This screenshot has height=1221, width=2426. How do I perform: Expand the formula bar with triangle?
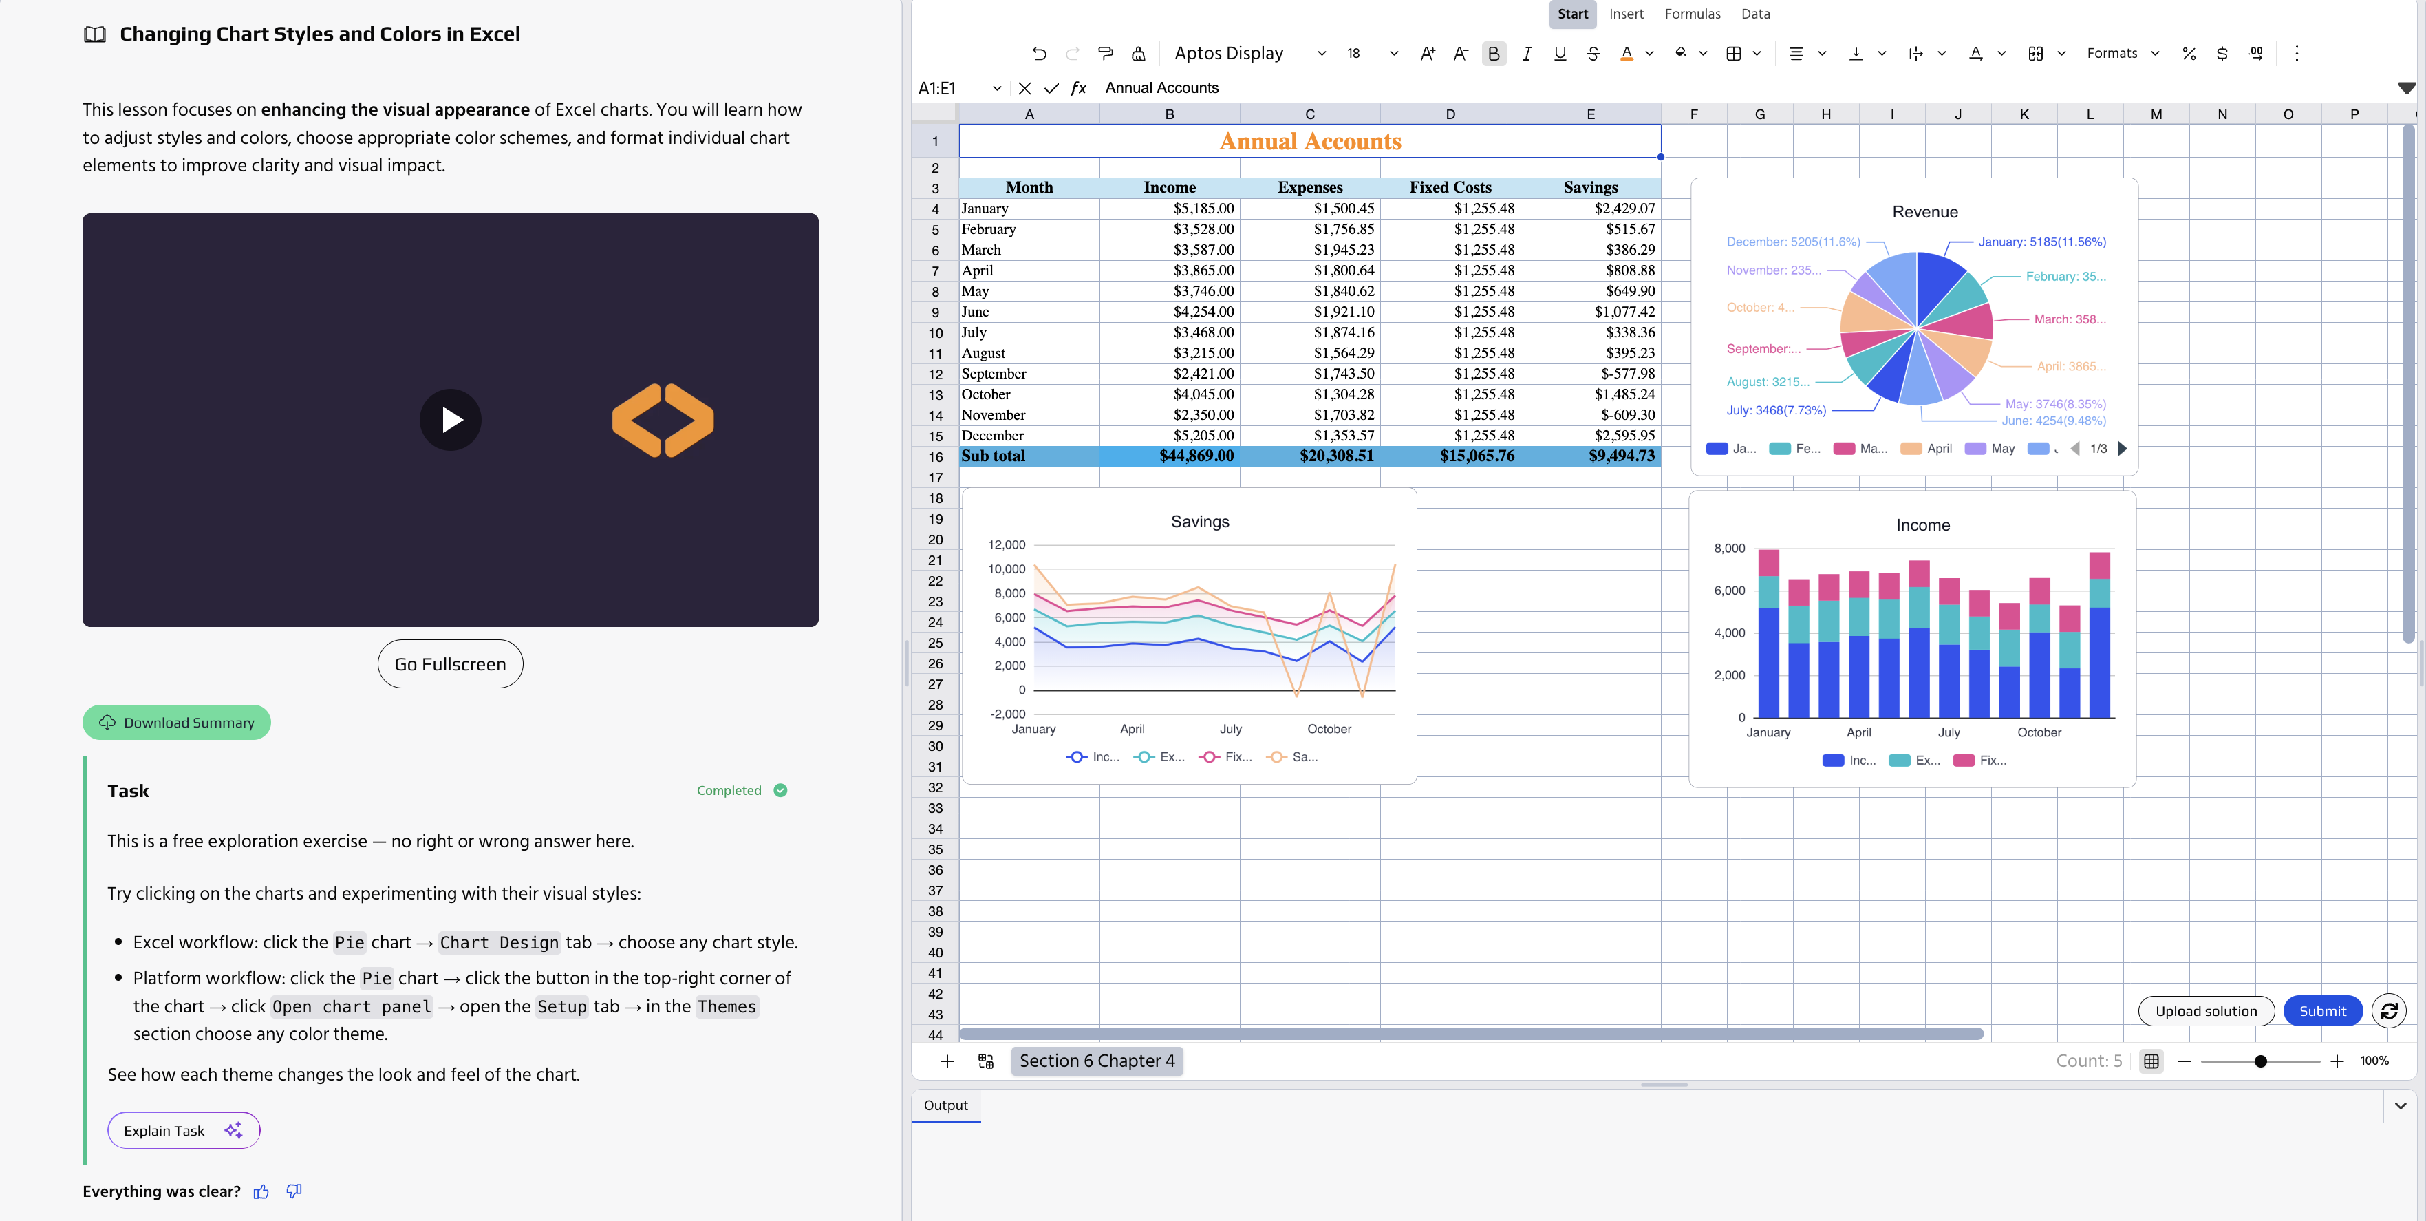(x=2406, y=87)
